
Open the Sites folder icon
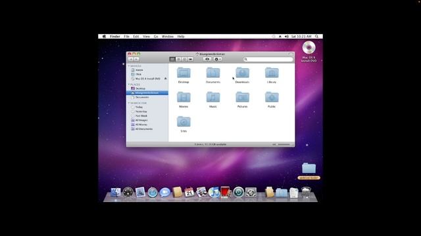(x=184, y=122)
